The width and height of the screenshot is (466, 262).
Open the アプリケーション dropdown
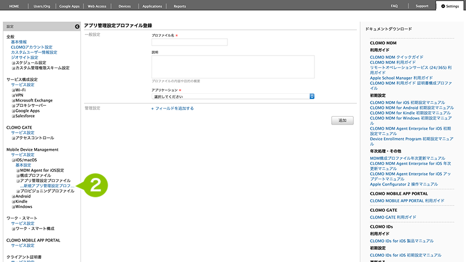(233, 96)
